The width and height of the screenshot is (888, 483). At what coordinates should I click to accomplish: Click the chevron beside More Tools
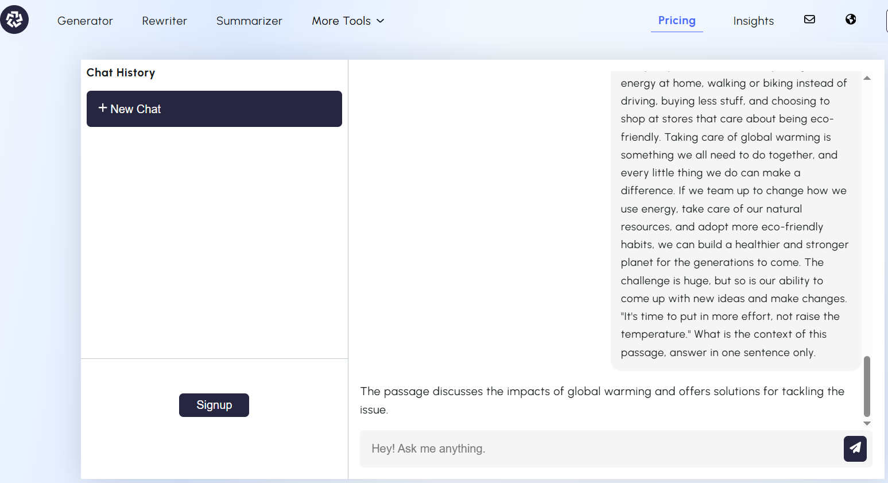coord(380,21)
